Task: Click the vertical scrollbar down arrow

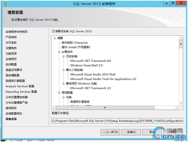Action: point(181,104)
